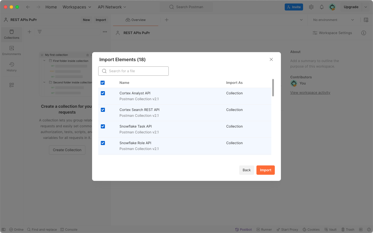Uncheck the Snowflake Task API checkbox
Viewport: 373px width, 233px height.
pyautogui.click(x=103, y=126)
